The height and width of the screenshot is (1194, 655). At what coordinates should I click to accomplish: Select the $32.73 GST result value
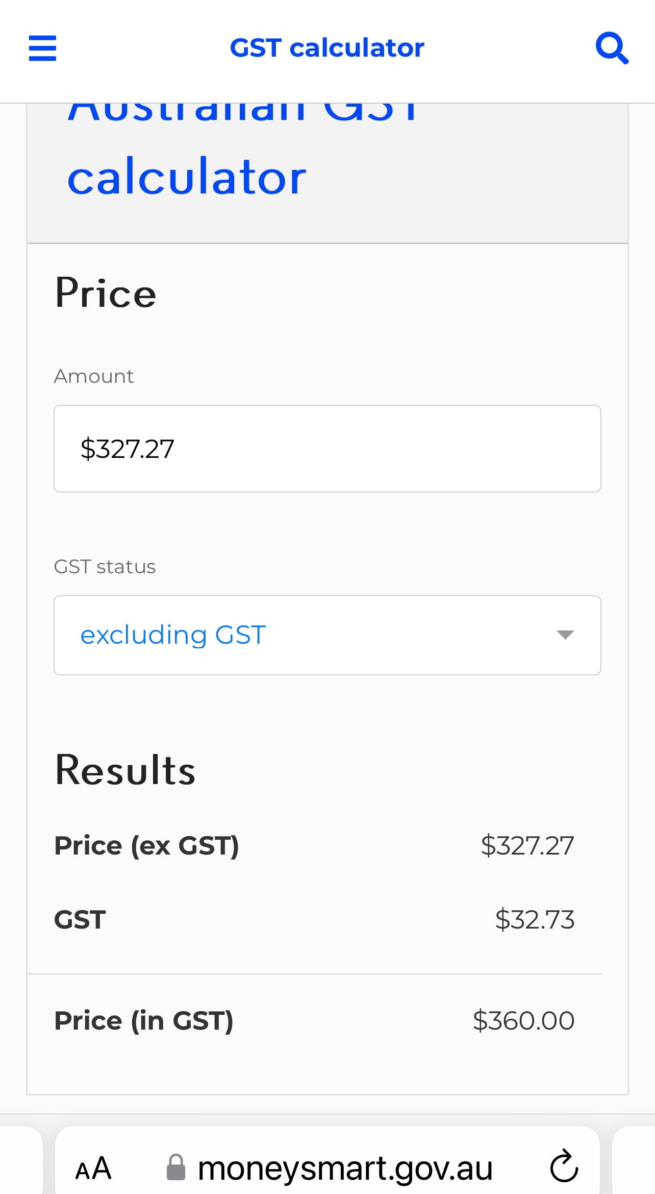tap(535, 919)
